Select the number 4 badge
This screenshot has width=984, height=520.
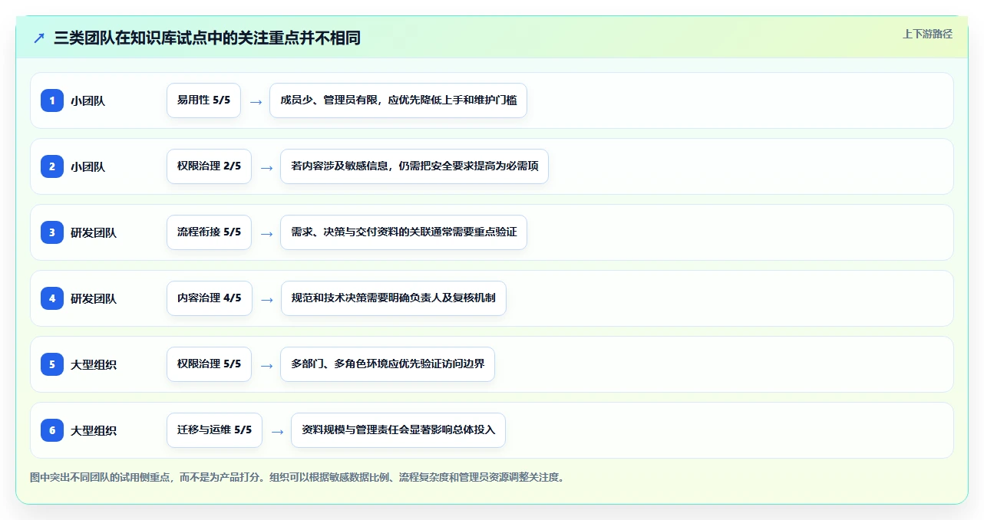[x=52, y=298]
